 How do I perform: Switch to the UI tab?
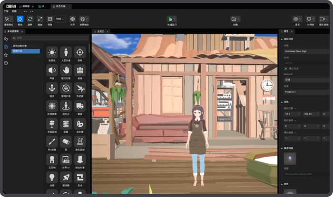[41, 6]
